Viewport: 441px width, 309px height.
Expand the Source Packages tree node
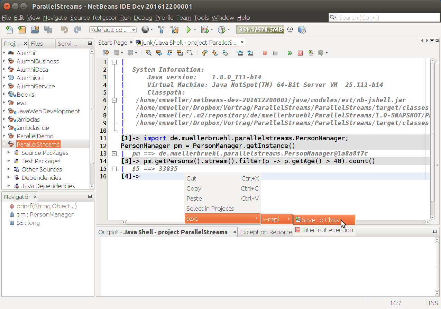(9, 153)
